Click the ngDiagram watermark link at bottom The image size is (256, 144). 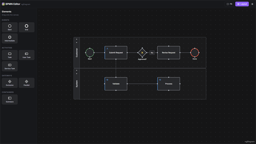point(250,141)
